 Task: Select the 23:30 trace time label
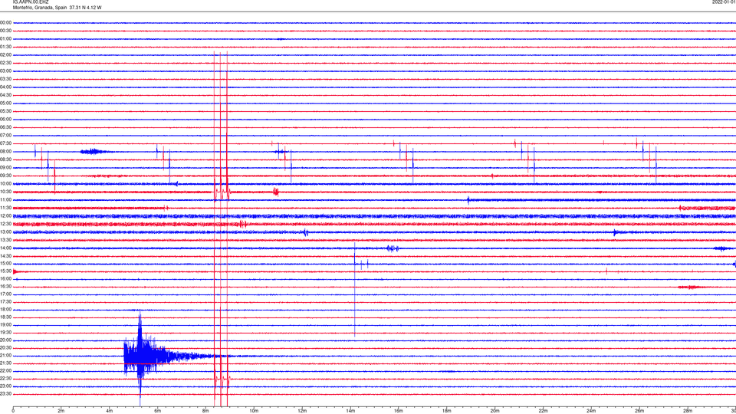(x=6, y=394)
